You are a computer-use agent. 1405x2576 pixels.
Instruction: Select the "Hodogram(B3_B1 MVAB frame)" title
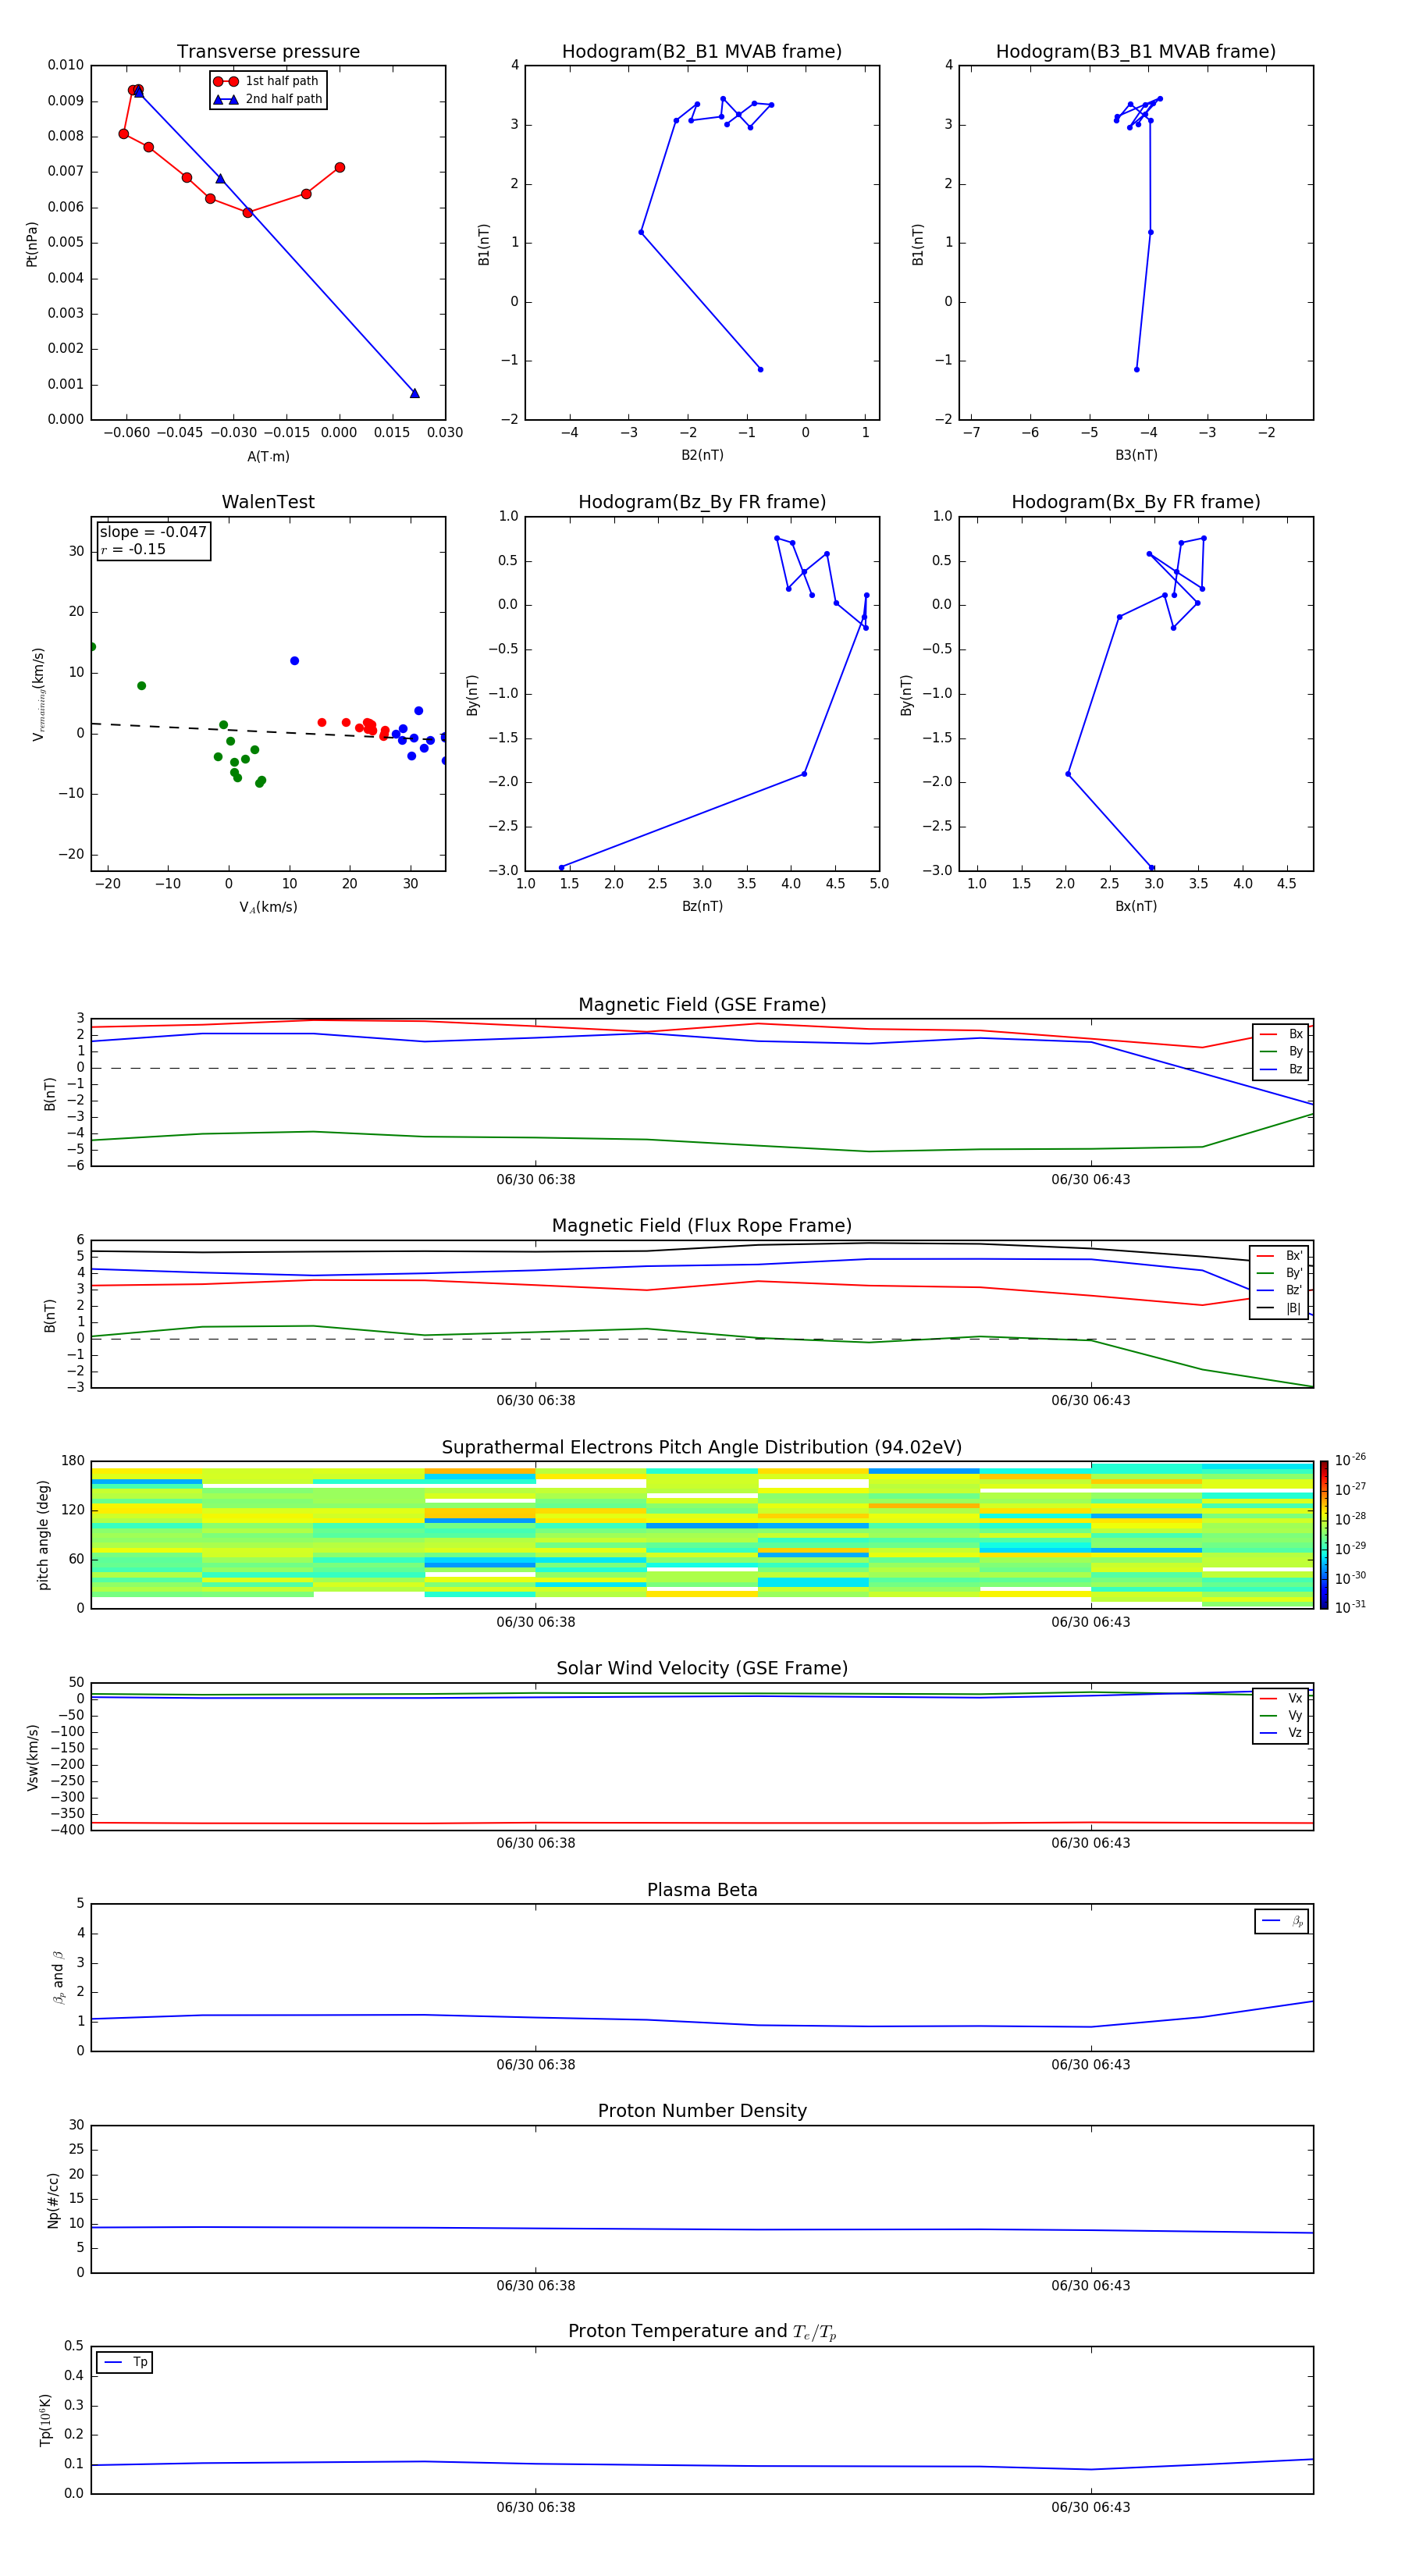(1136, 51)
